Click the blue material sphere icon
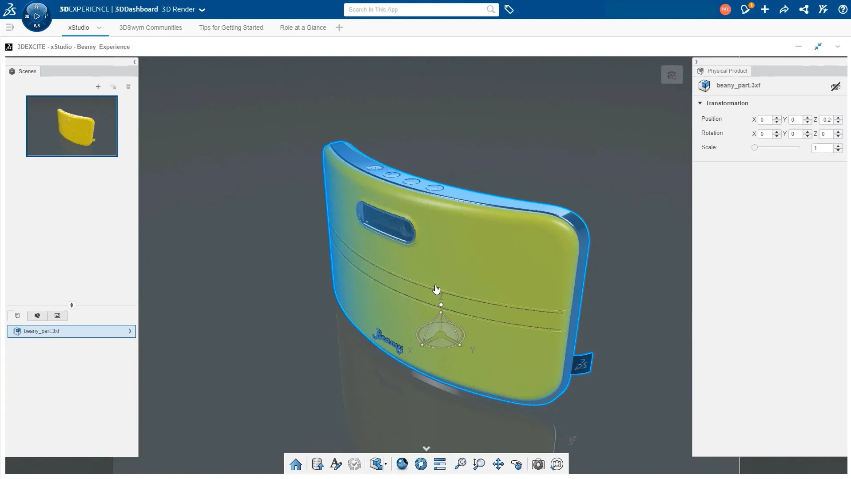 click(x=402, y=464)
